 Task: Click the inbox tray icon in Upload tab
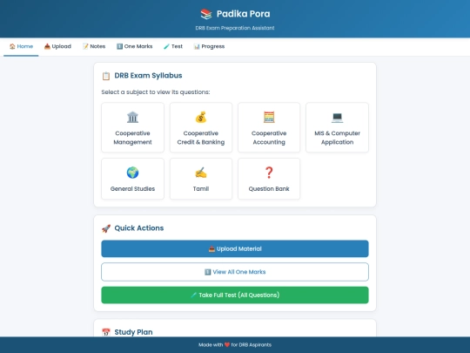tap(47, 46)
